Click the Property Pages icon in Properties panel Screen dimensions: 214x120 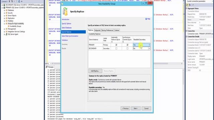[x=193, y=5]
